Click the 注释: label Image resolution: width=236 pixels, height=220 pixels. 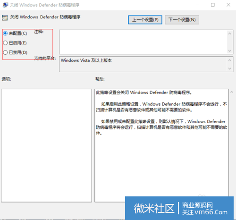pyautogui.click(x=39, y=32)
